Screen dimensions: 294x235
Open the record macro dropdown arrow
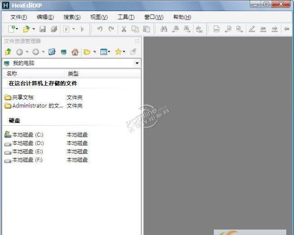pyautogui.click(x=74, y=29)
